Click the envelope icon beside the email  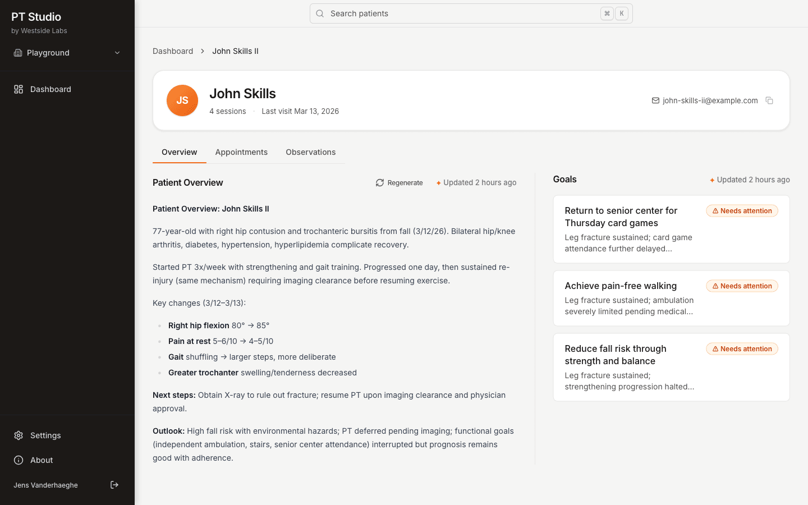(x=655, y=100)
